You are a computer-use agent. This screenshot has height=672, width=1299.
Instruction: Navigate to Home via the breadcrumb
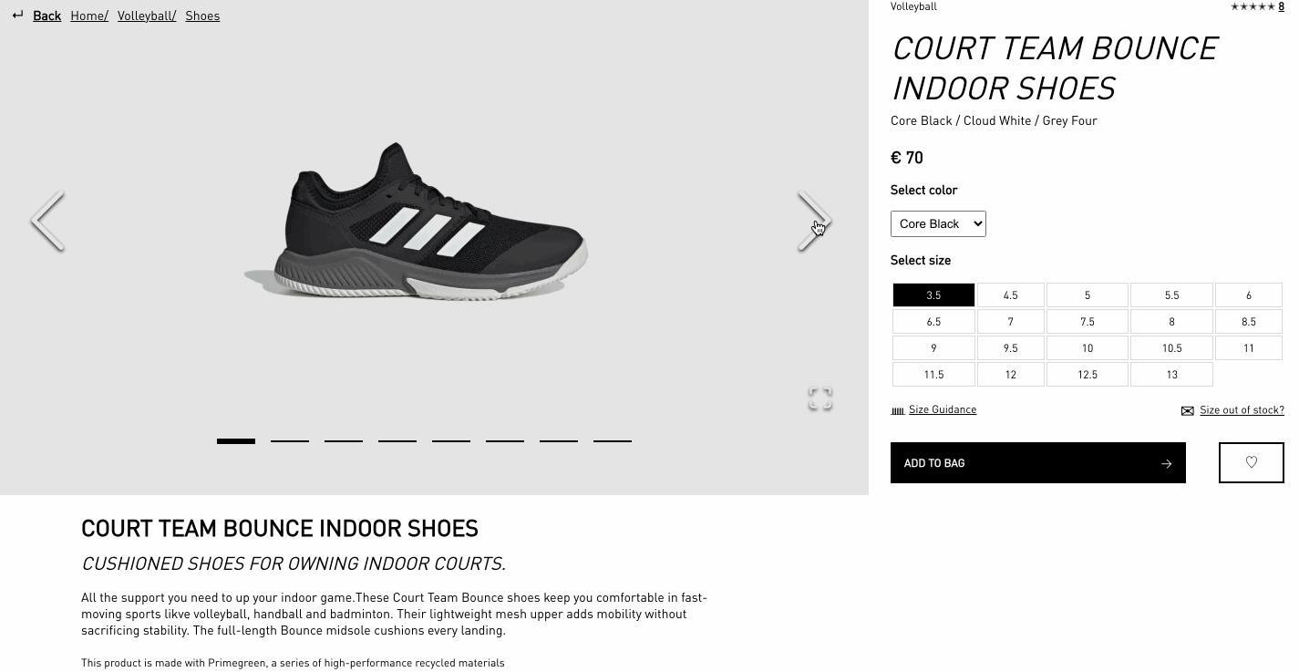pyautogui.click(x=88, y=16)
